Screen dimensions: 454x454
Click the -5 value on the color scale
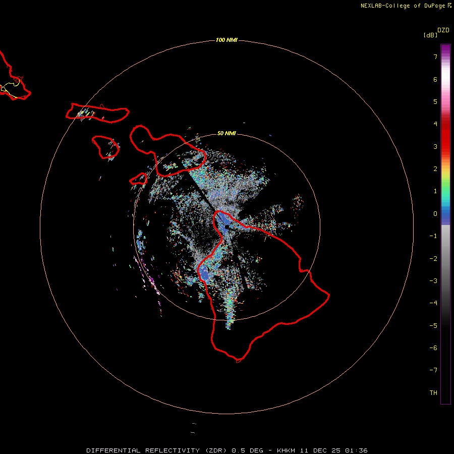coord(433,326)
